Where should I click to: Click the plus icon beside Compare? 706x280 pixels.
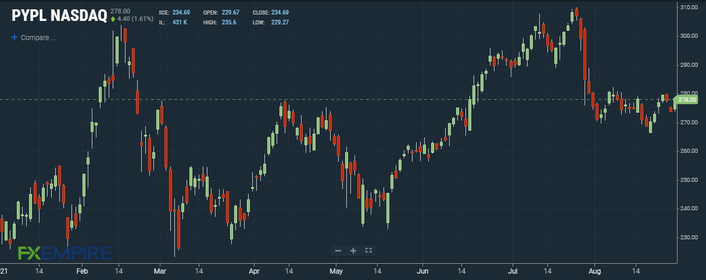(15, 37)
